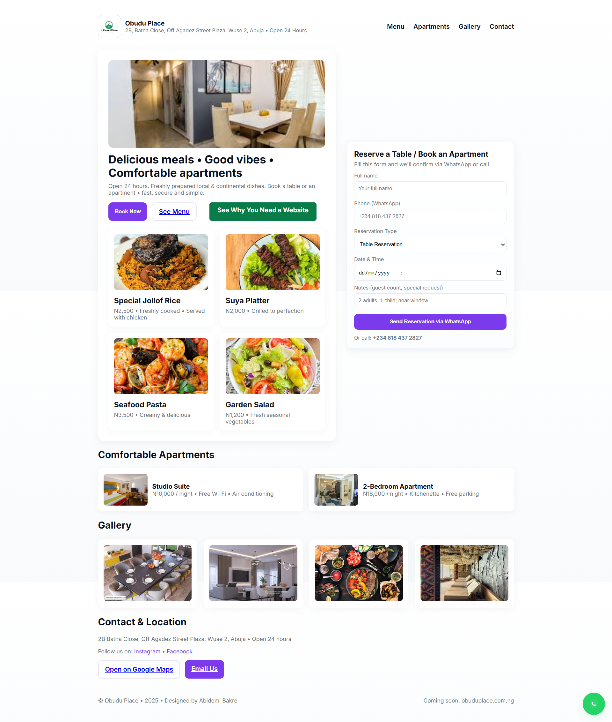Click the Notes guest count field
Image resolution: width=612 pixels, height=722 pixels.
pyautogui.click(x=430, y=301)
